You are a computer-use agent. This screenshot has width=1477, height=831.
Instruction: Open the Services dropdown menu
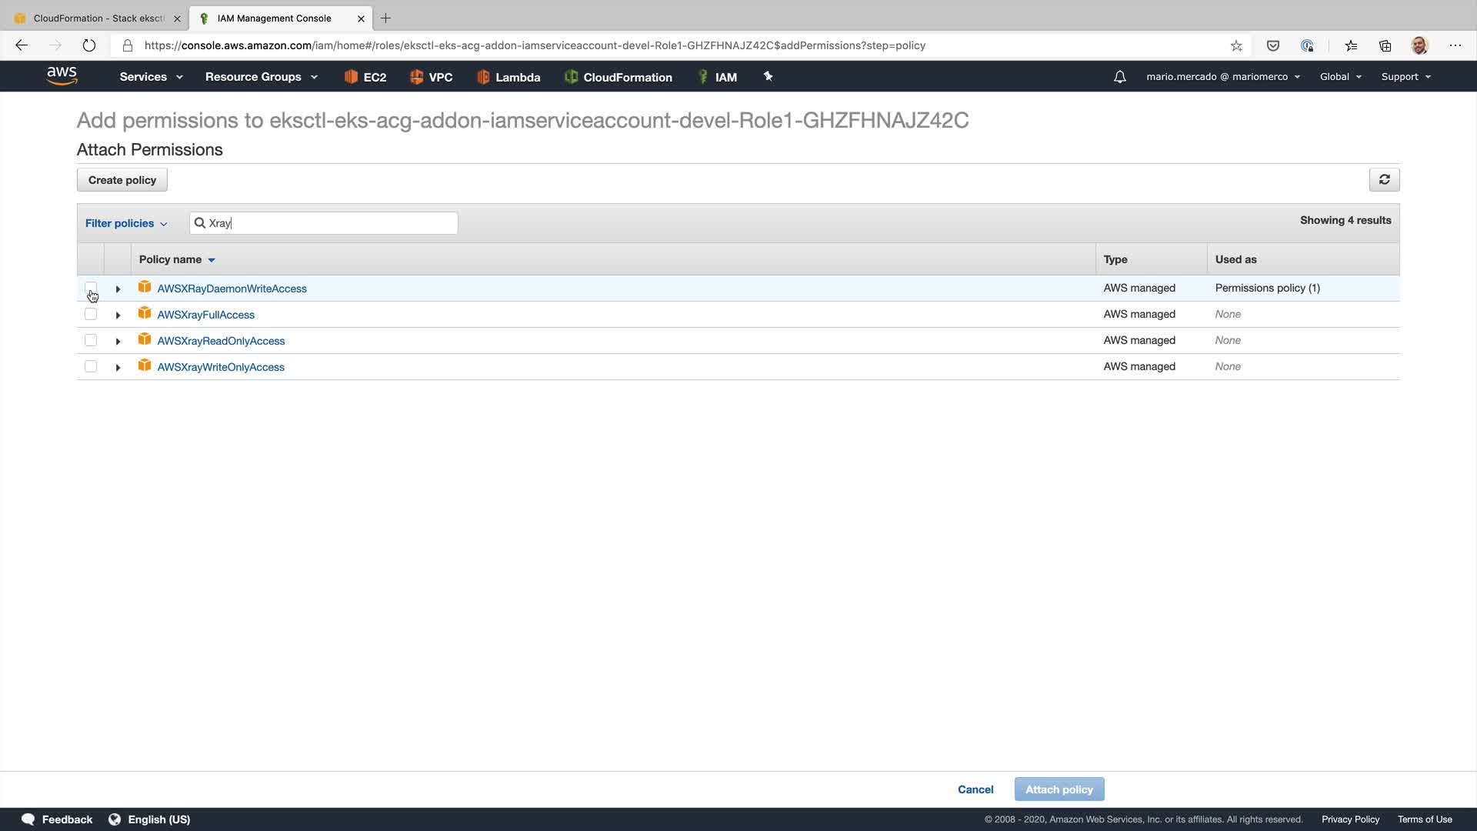coord(151,77)
